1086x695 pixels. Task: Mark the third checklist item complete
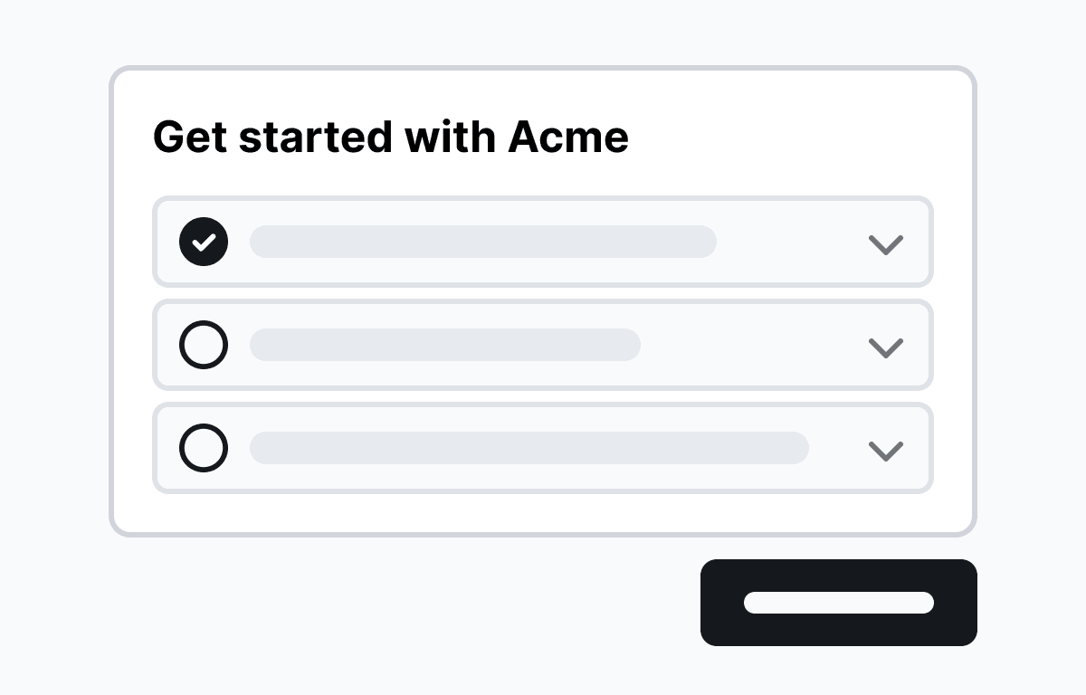pos(204,448)
